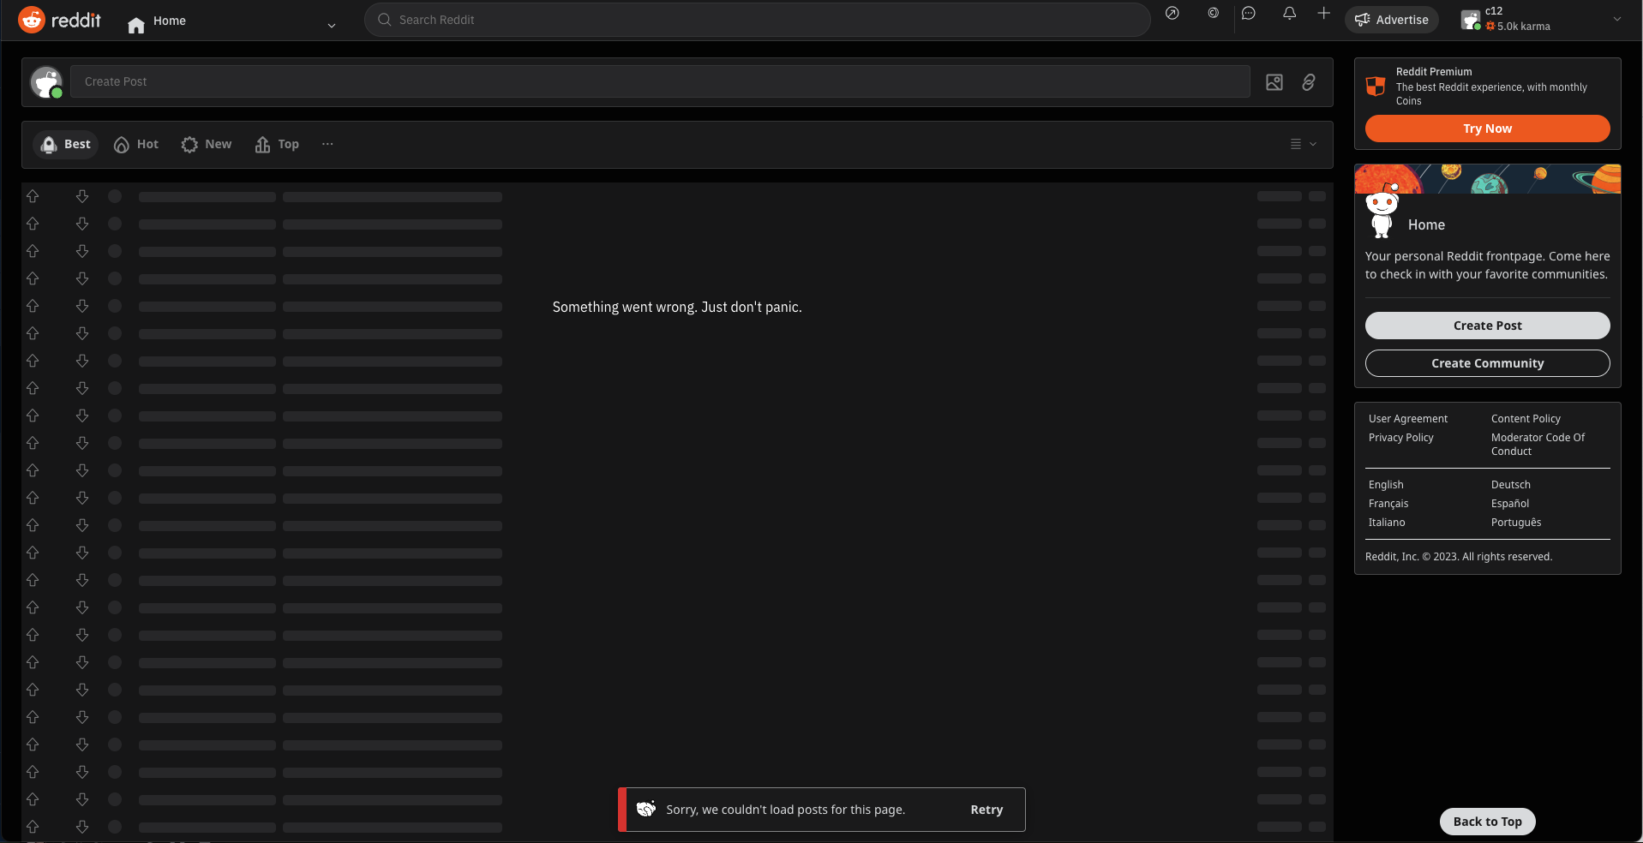The height and width of the screenshot is (843, 1643).
Task: Click Retry to reload posts
Action: click(986, 809)
